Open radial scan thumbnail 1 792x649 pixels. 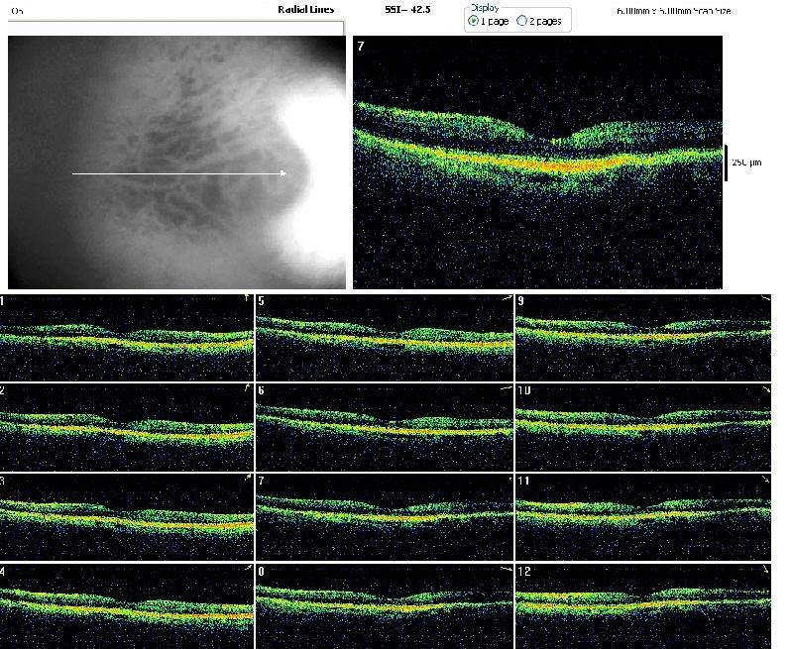click(127, 337)
